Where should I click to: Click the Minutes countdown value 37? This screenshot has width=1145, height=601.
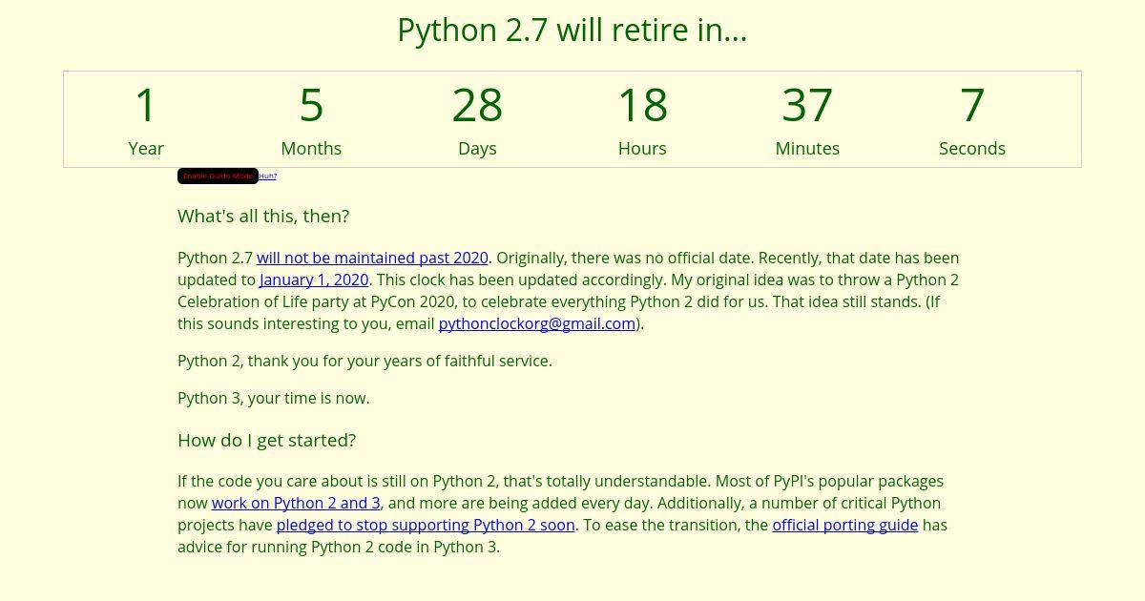[807, 105]
